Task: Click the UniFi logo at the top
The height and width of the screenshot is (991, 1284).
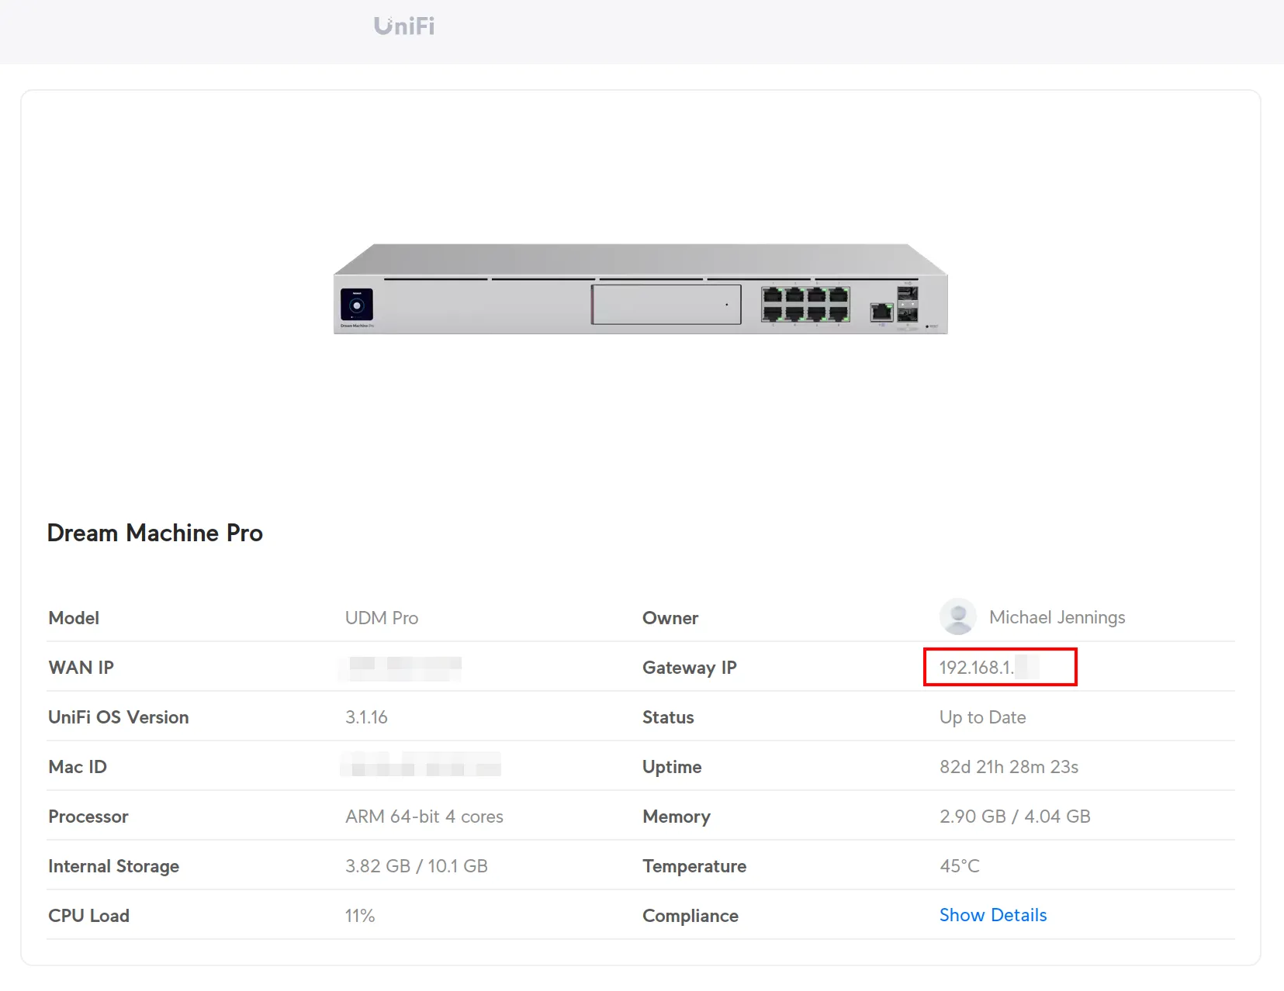Action: 403,26
